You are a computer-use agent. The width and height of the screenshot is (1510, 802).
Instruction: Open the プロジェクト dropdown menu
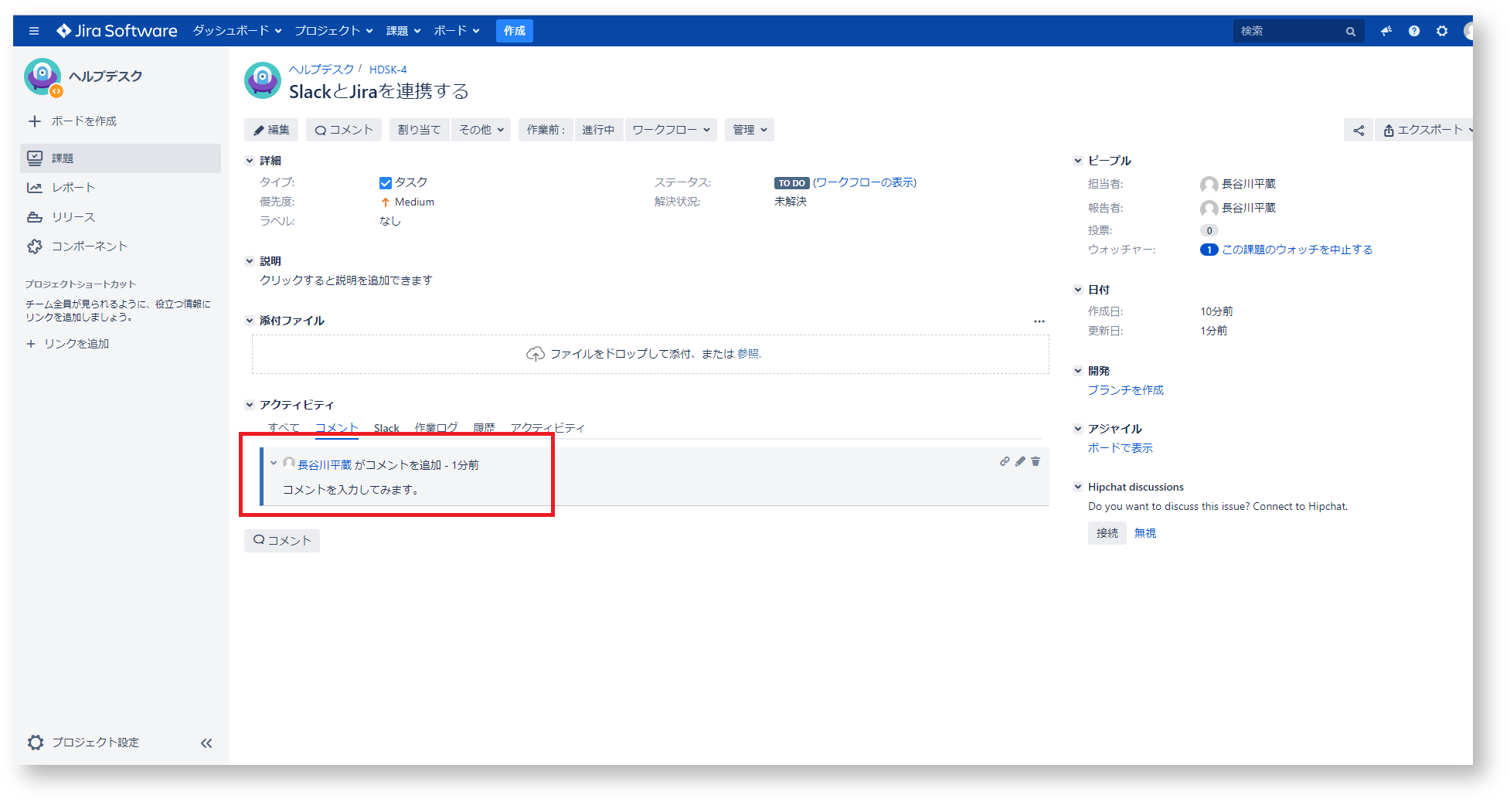[334, 31]
